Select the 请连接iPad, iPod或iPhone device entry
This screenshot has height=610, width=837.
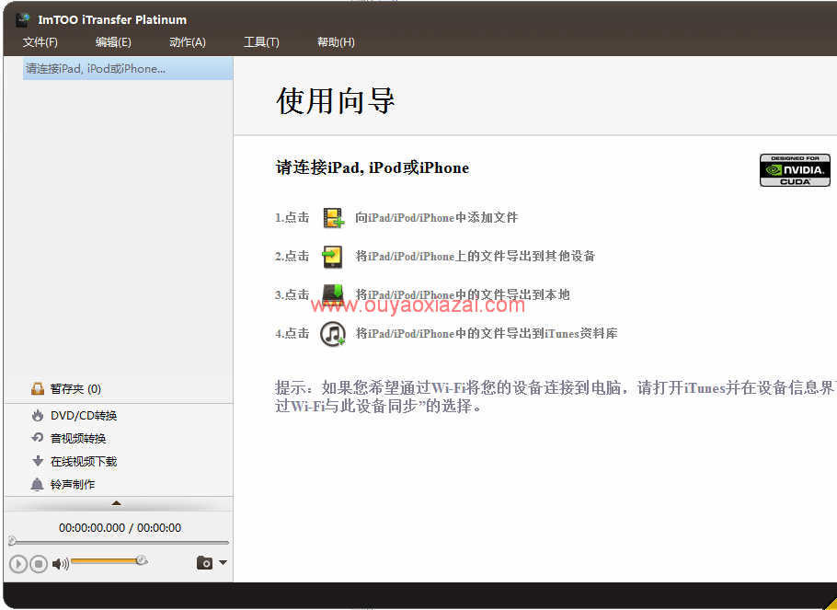pos(128,69)
